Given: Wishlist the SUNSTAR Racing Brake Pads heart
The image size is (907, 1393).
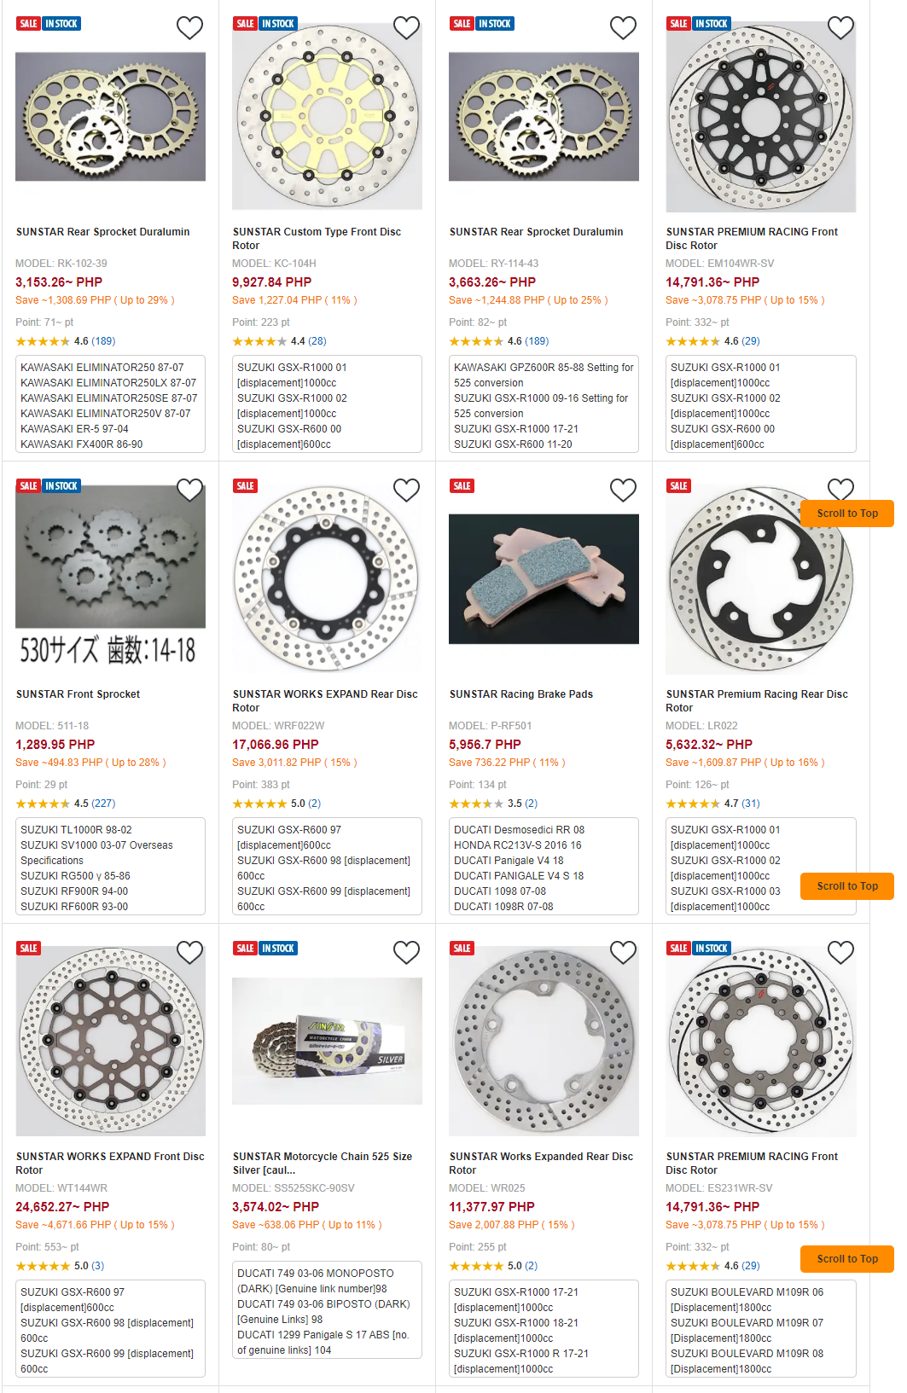Looking at the screenshot, I should (x=623, y=490).
